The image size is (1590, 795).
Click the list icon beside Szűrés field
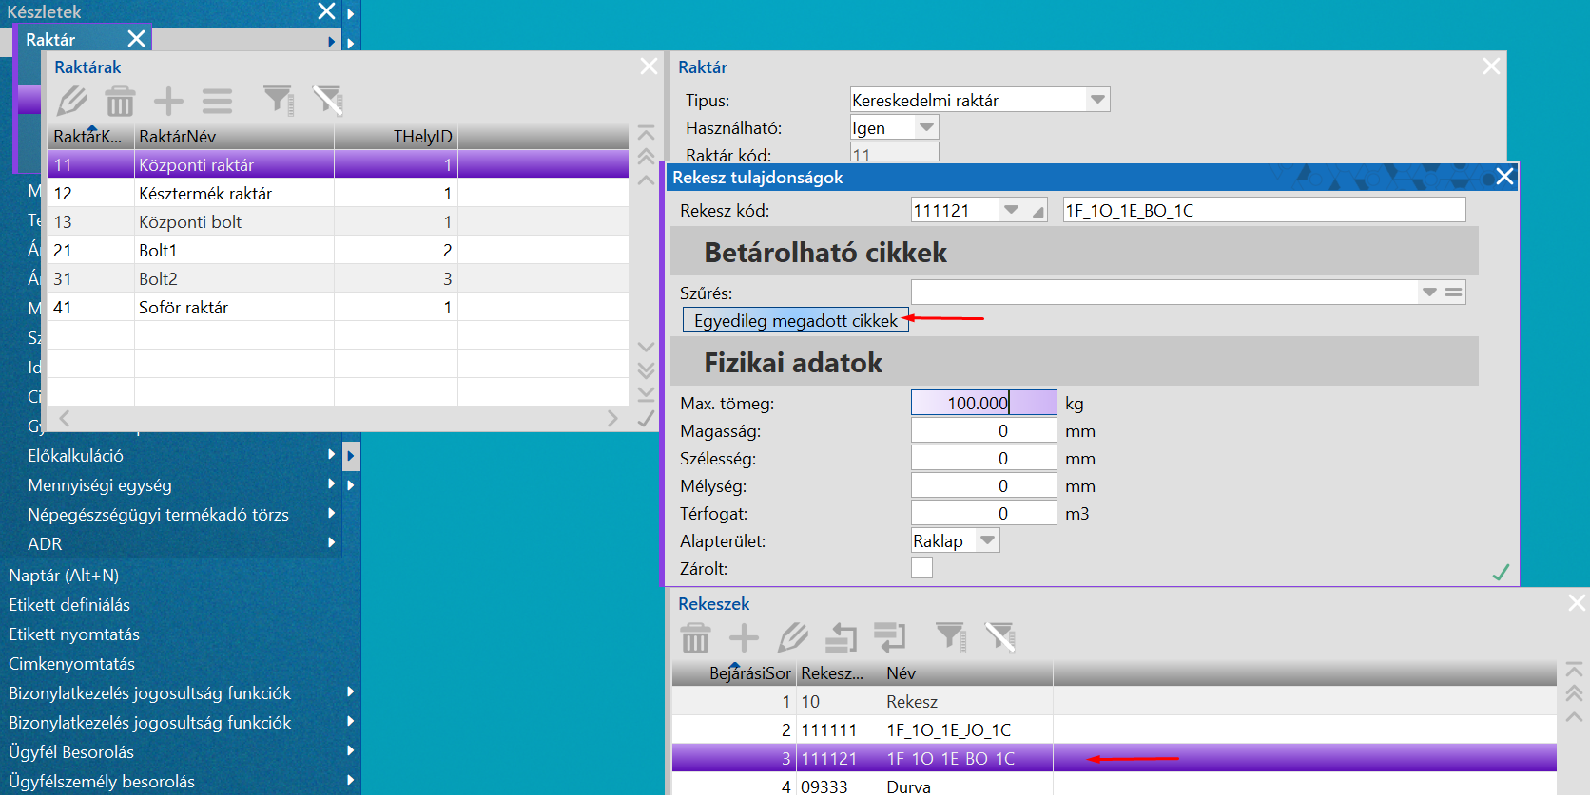click(x=1453, y=293)
